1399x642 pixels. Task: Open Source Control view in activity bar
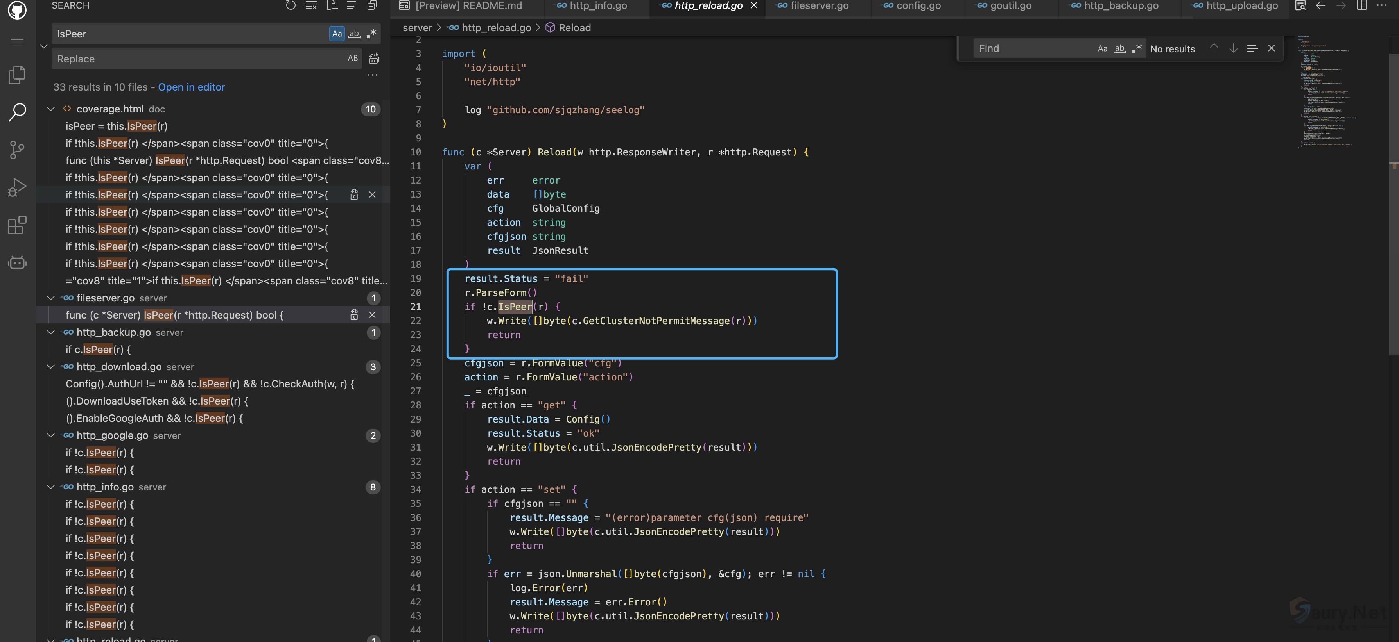pyautogui.click(x=17, y=150)
